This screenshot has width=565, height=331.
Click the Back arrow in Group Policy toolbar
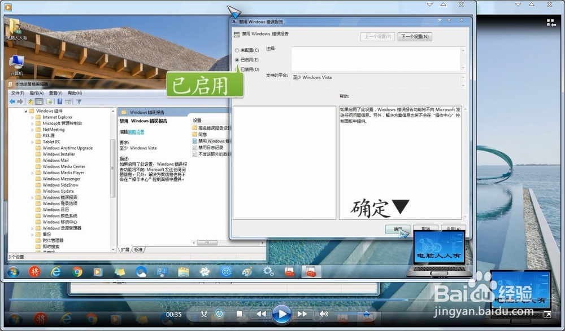(12, 102)
